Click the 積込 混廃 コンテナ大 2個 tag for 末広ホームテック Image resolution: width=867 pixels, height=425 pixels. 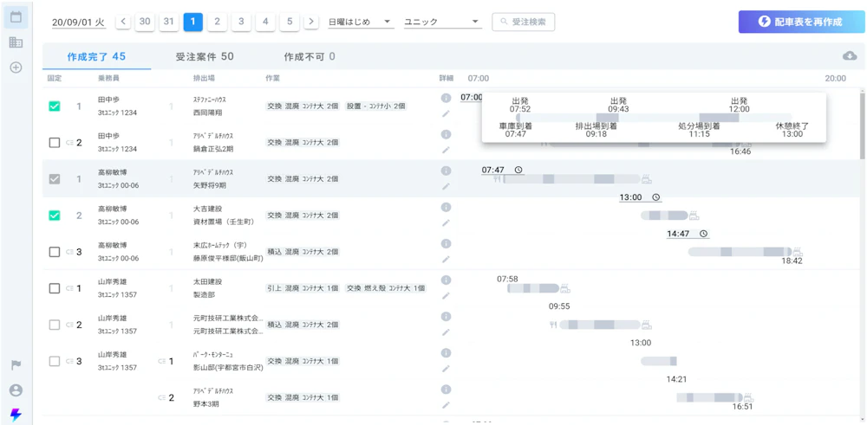pyautogui.click(x=303, y=252)
